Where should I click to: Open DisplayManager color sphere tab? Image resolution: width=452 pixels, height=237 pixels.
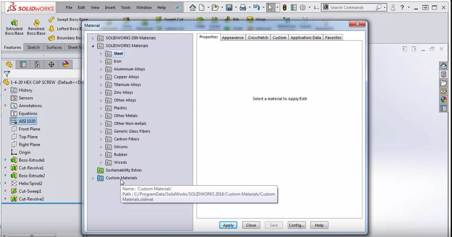point(65,65)
